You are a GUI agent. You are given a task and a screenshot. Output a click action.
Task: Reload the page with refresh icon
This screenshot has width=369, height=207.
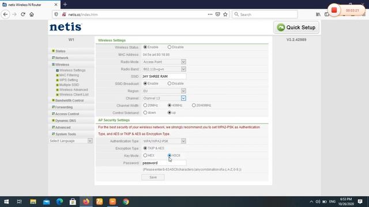[x=23, y=14]
